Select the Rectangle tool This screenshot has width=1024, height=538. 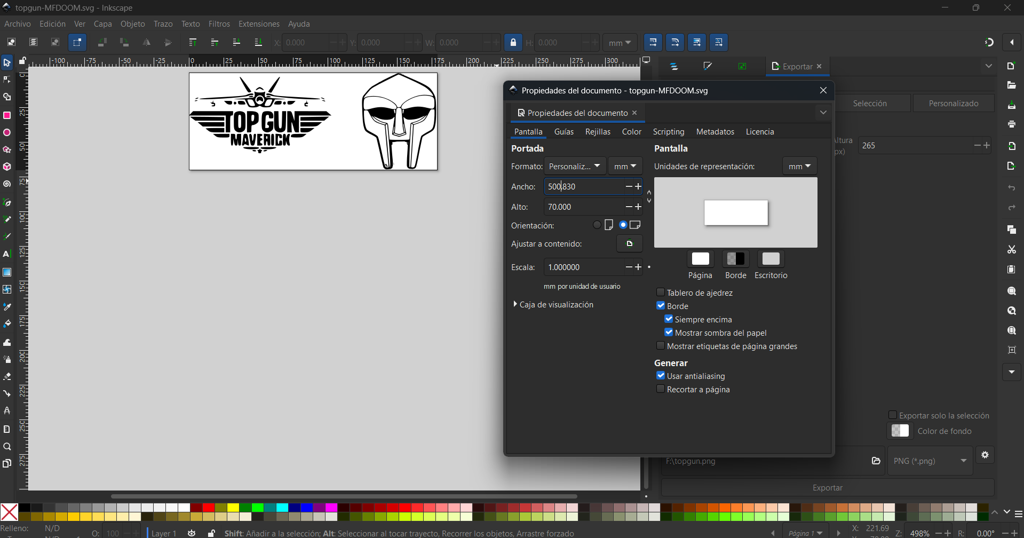tap(7, 115)
